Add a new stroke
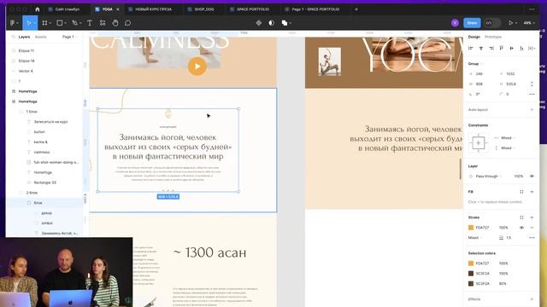547x307 pixels. [x=532, y=217]
